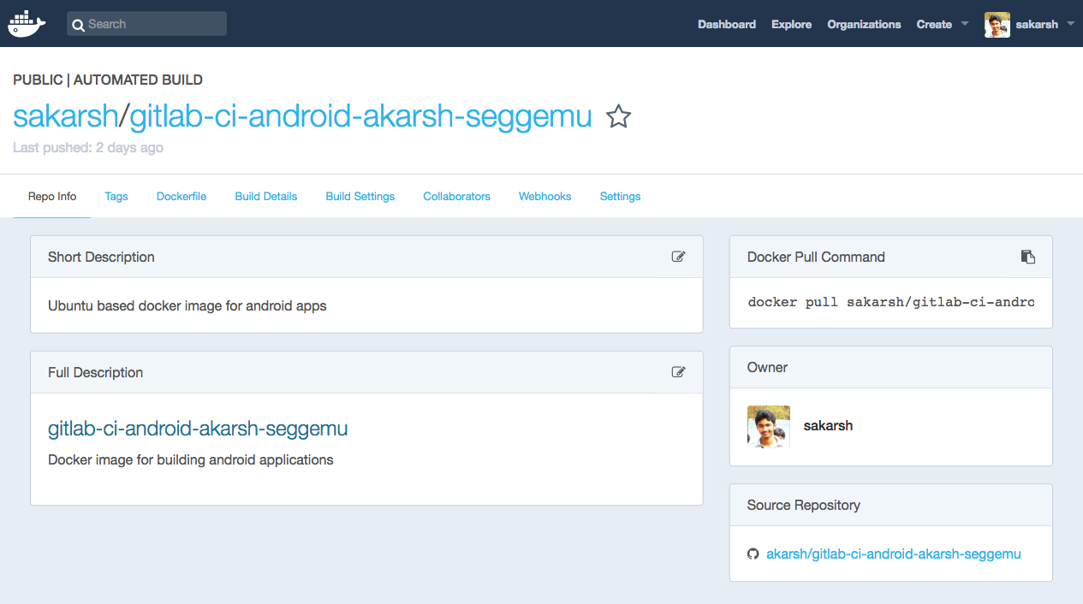The image size is (1083, 604).
Task: Click the 'PUBLIC | AUTOMATED BUILD' label
Action: [x=108, y=80]
